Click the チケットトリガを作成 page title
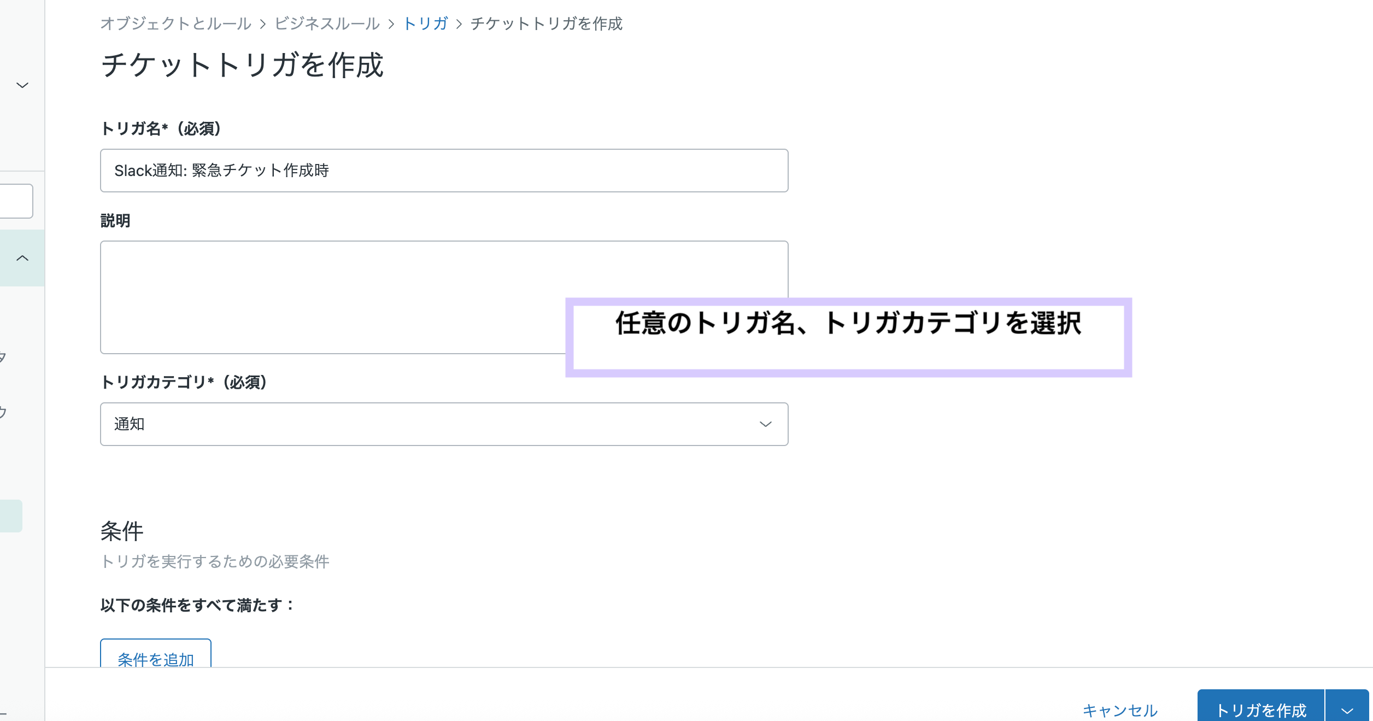1373x721 pixels. (242, 65)
